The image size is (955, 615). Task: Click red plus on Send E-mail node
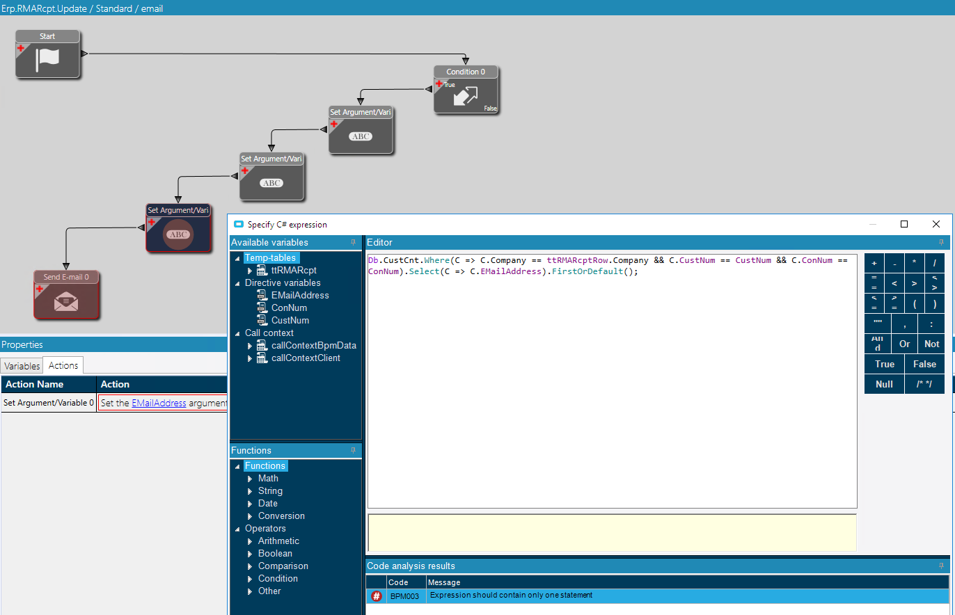(39, 289)
